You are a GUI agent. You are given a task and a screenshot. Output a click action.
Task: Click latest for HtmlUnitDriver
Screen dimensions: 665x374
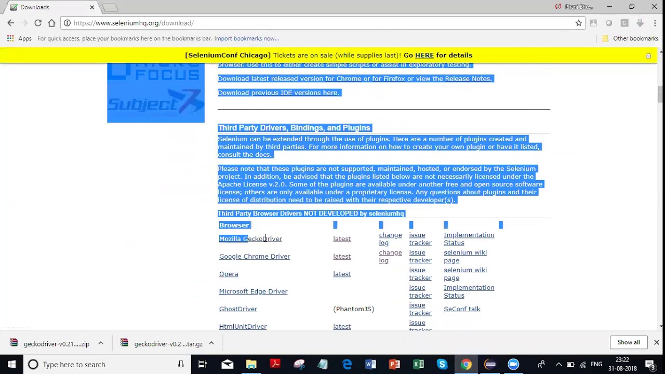tap(342, 327)
